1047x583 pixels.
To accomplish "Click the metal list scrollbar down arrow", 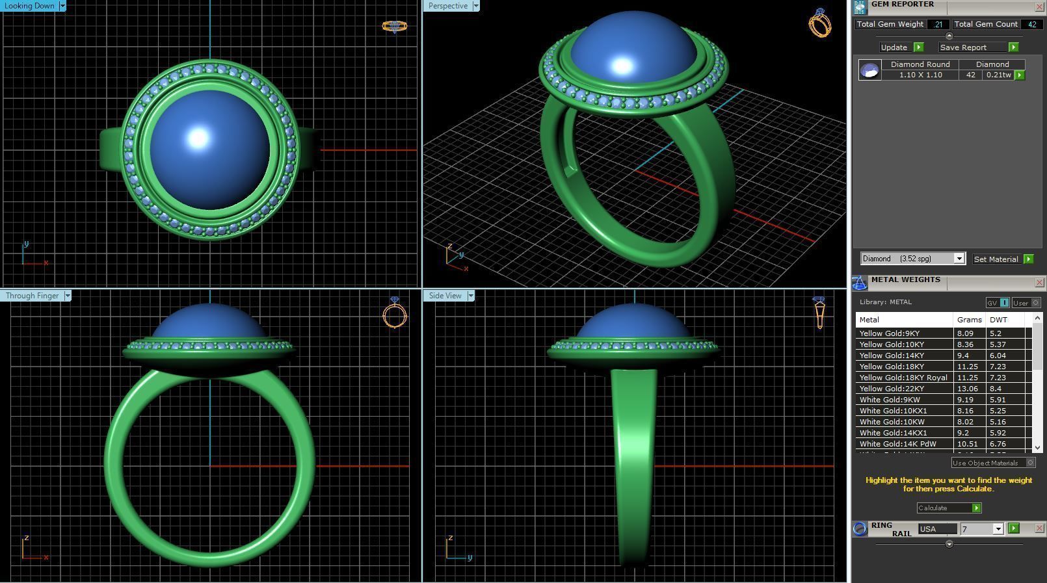I will (1038, 448).
